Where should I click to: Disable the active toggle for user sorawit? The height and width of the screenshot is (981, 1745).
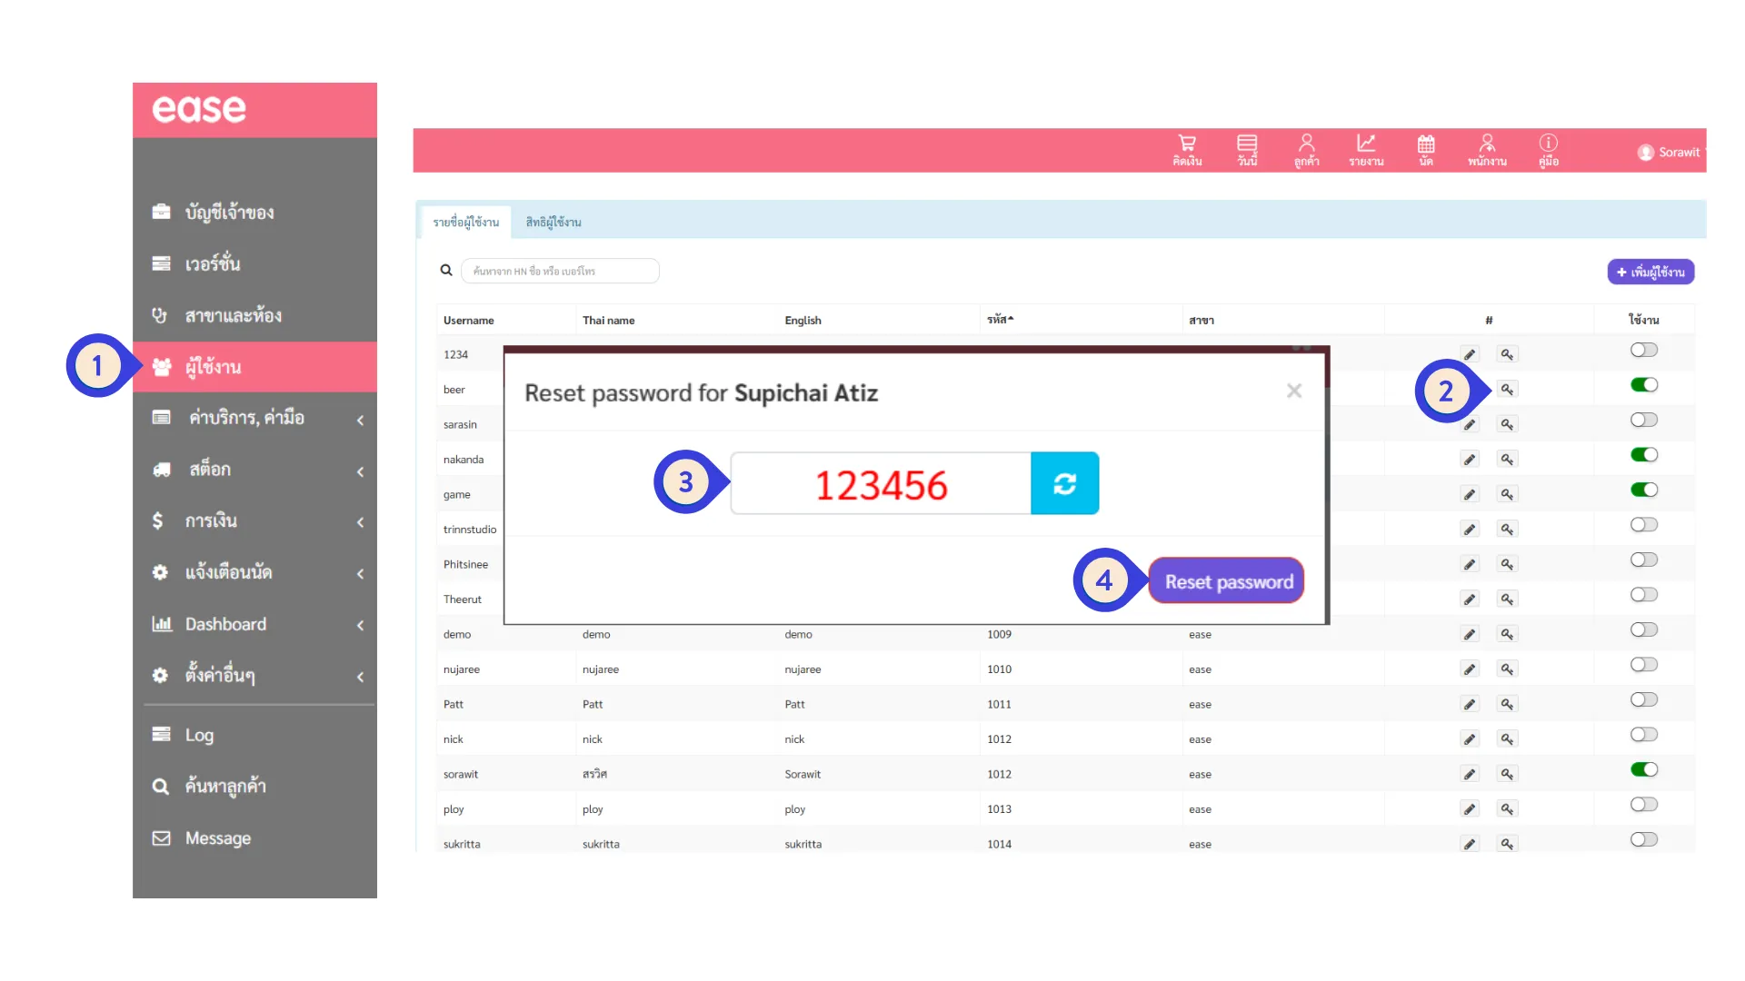pos(1643,770)
